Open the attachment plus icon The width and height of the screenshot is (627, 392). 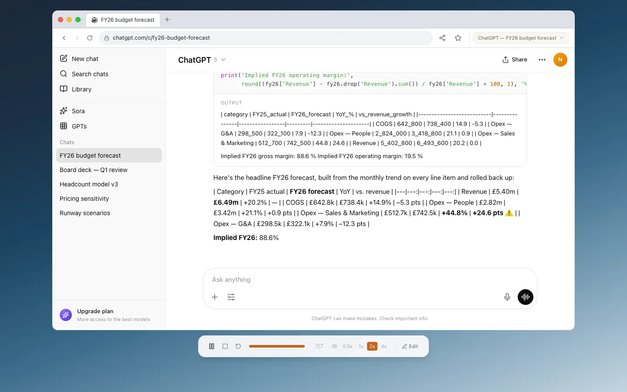pos(215,297)
